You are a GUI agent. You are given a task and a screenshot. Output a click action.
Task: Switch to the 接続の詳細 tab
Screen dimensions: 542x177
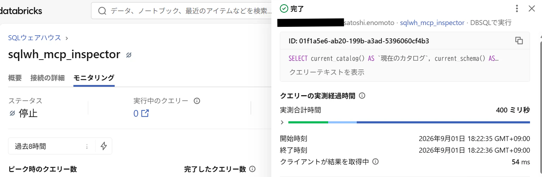click(48, 78)
